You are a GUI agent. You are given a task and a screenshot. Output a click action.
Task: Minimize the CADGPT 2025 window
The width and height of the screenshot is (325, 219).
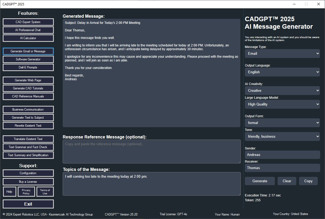coord(294,4)
